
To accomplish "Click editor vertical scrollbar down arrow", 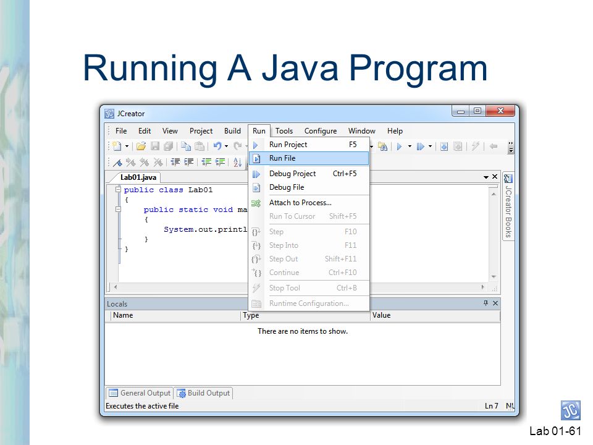I will pyautogui.click(x=494, y=277).
